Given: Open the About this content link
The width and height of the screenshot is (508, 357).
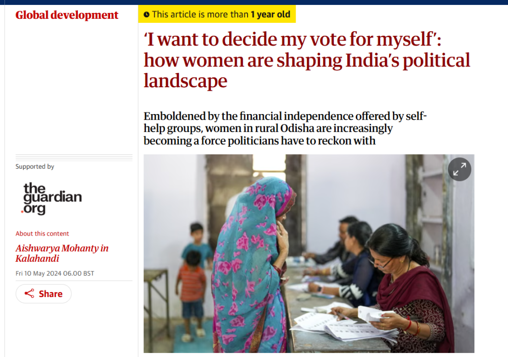Looking at the screenshot, I should 42,234.
